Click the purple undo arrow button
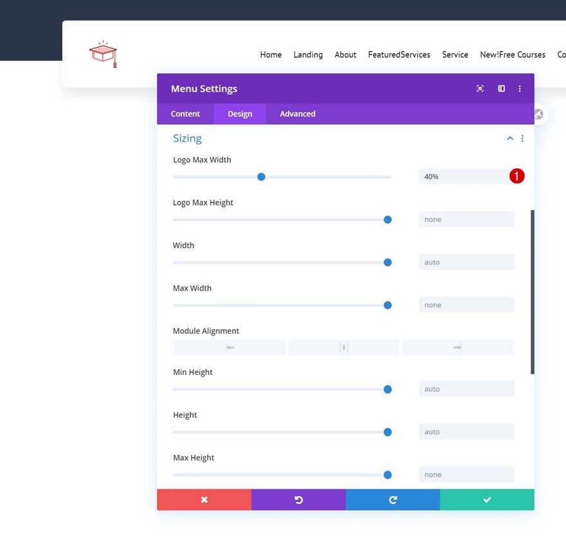This screenshot has width=566, height=538. (298, 499)
